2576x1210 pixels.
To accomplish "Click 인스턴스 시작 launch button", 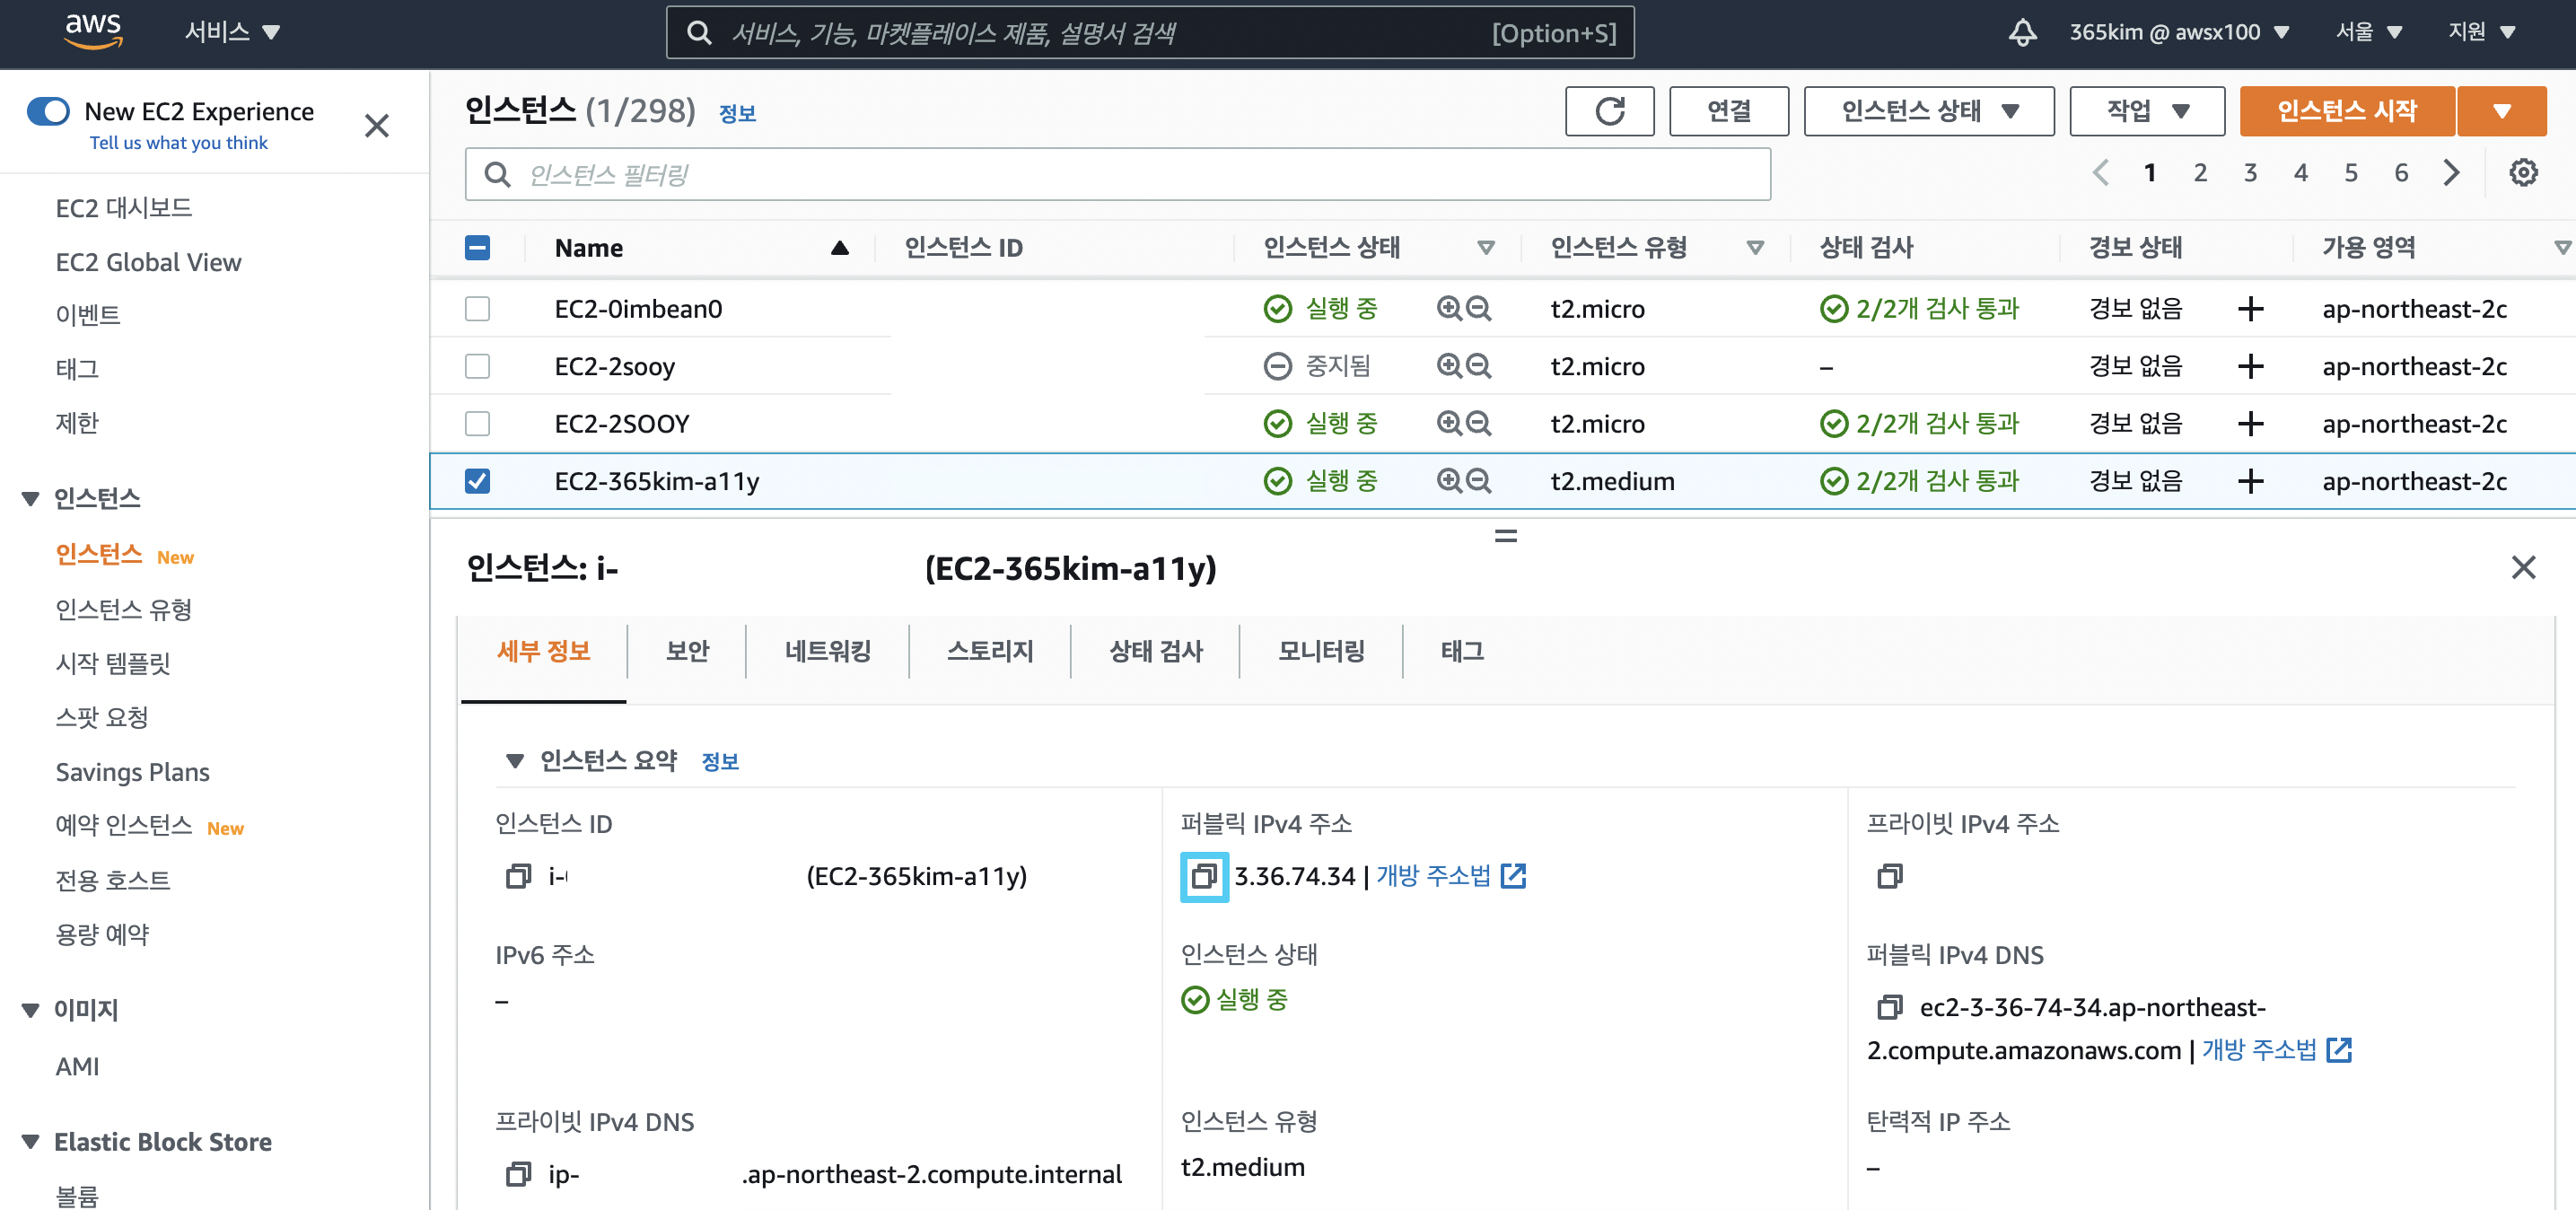I will (2346, 110).
